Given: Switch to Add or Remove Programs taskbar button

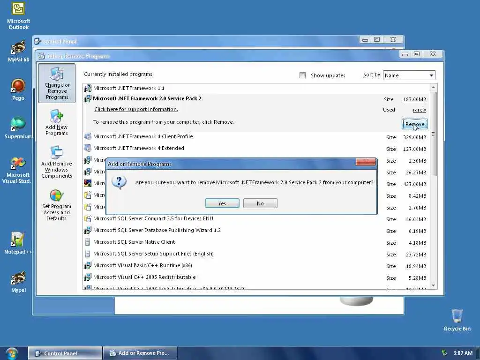Looking at the screenshot, I should (x=140, y=353).
